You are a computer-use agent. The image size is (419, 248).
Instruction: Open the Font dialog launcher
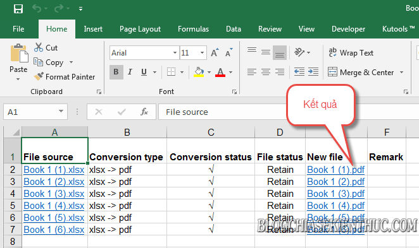click(x=234, y=92)
